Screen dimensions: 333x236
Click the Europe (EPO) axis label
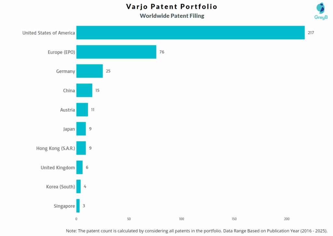61,52
